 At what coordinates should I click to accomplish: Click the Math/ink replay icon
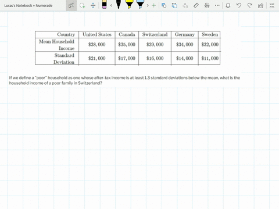click(207, 5)
